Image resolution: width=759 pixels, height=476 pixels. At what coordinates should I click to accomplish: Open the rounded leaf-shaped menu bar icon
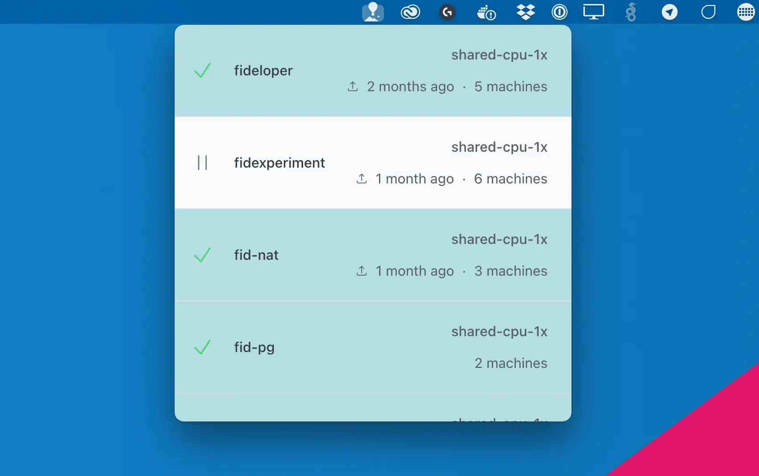(x=708, y=12)
